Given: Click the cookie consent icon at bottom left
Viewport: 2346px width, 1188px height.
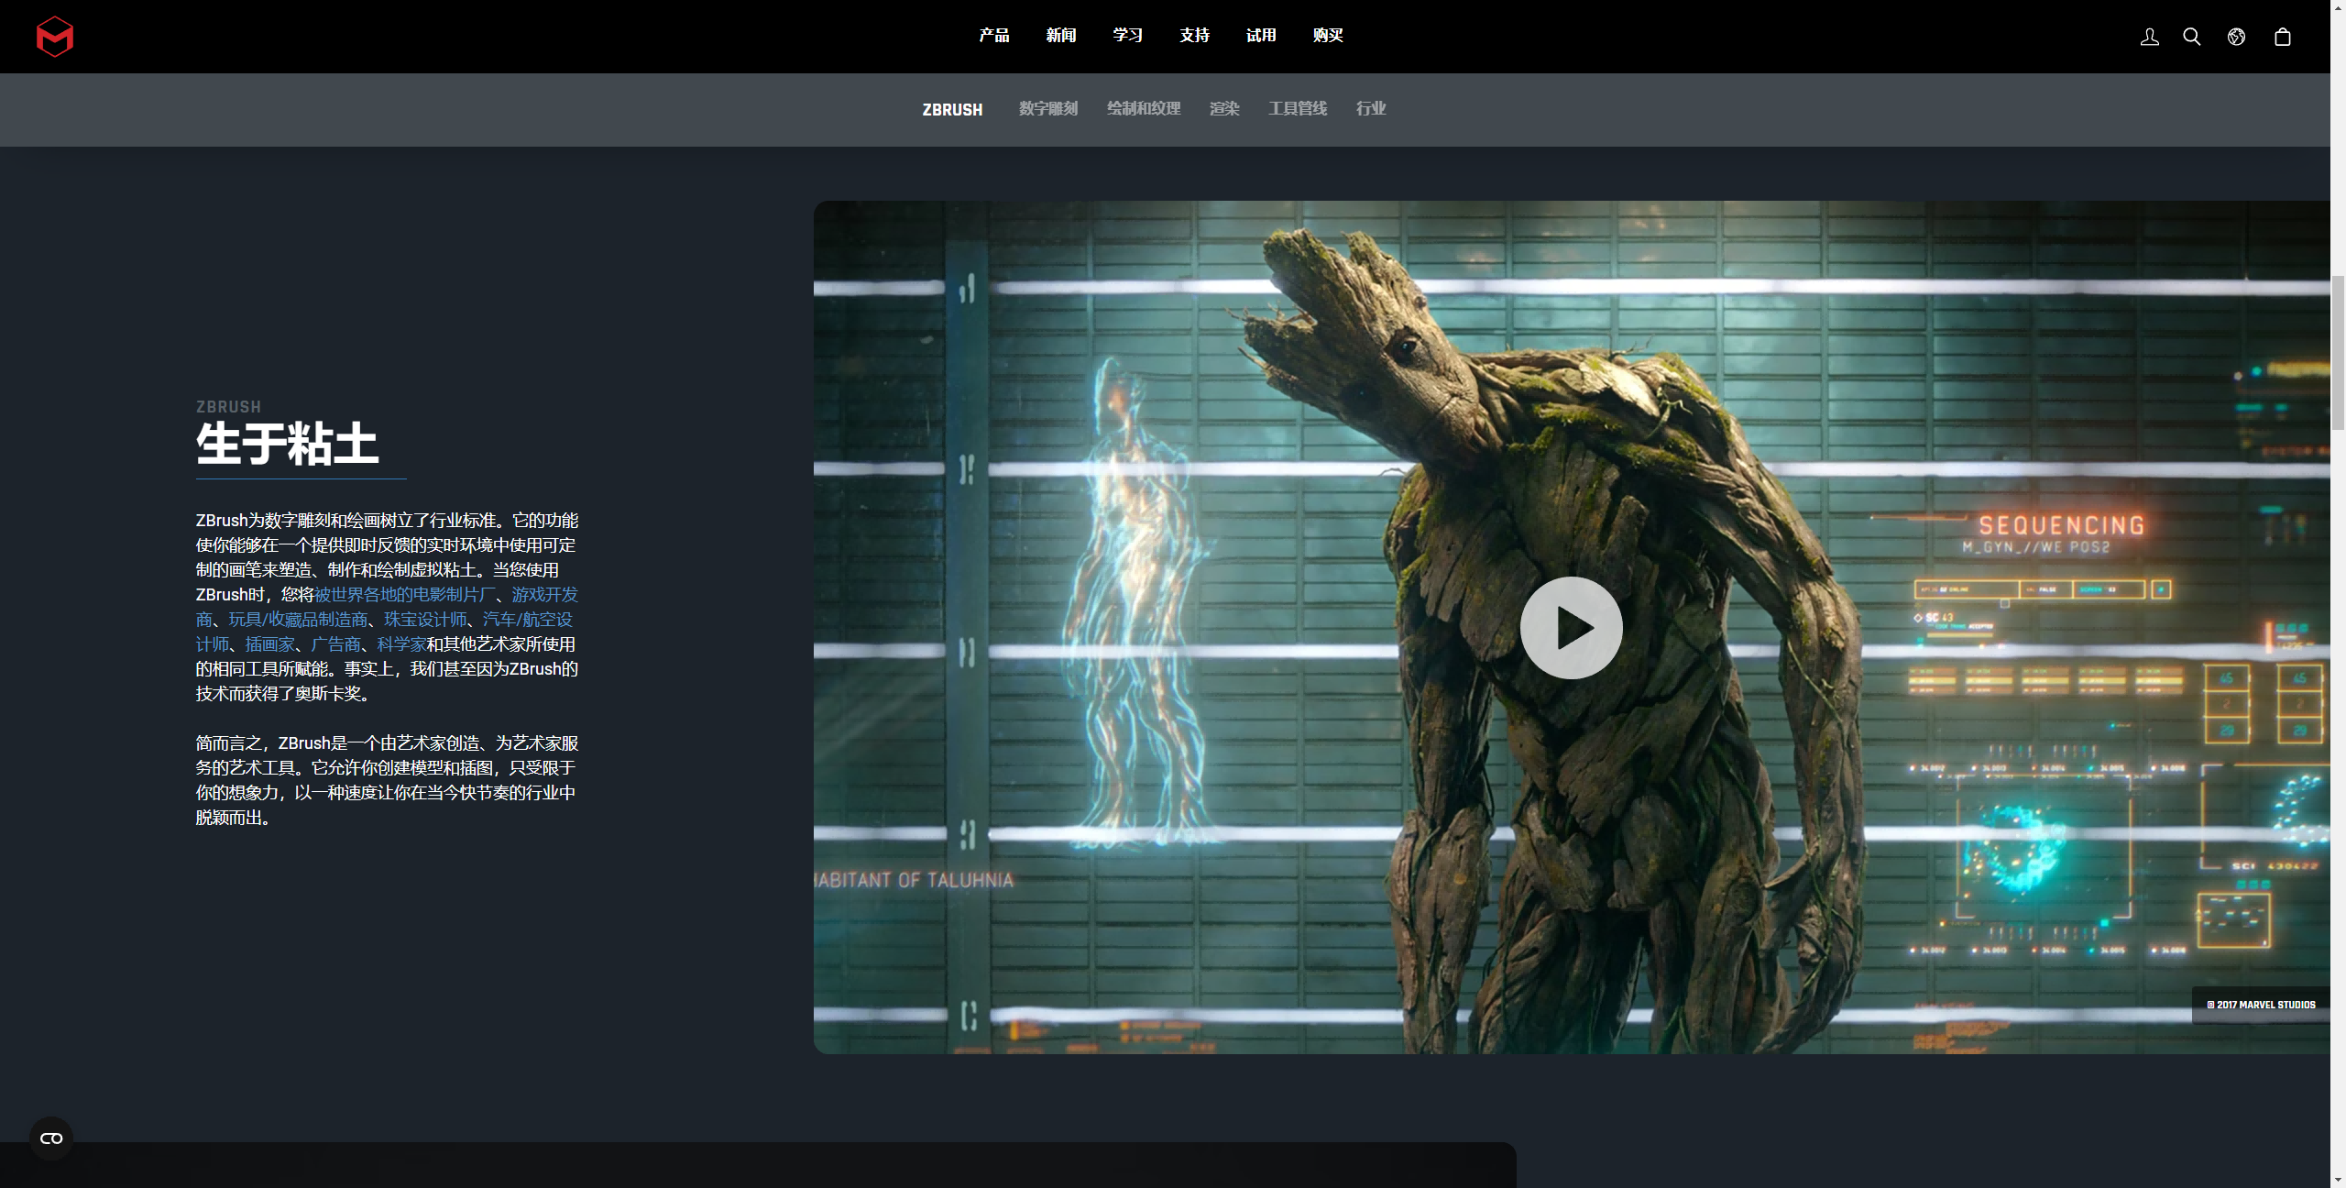Looking at the screenshot, I should point(51,1138).
